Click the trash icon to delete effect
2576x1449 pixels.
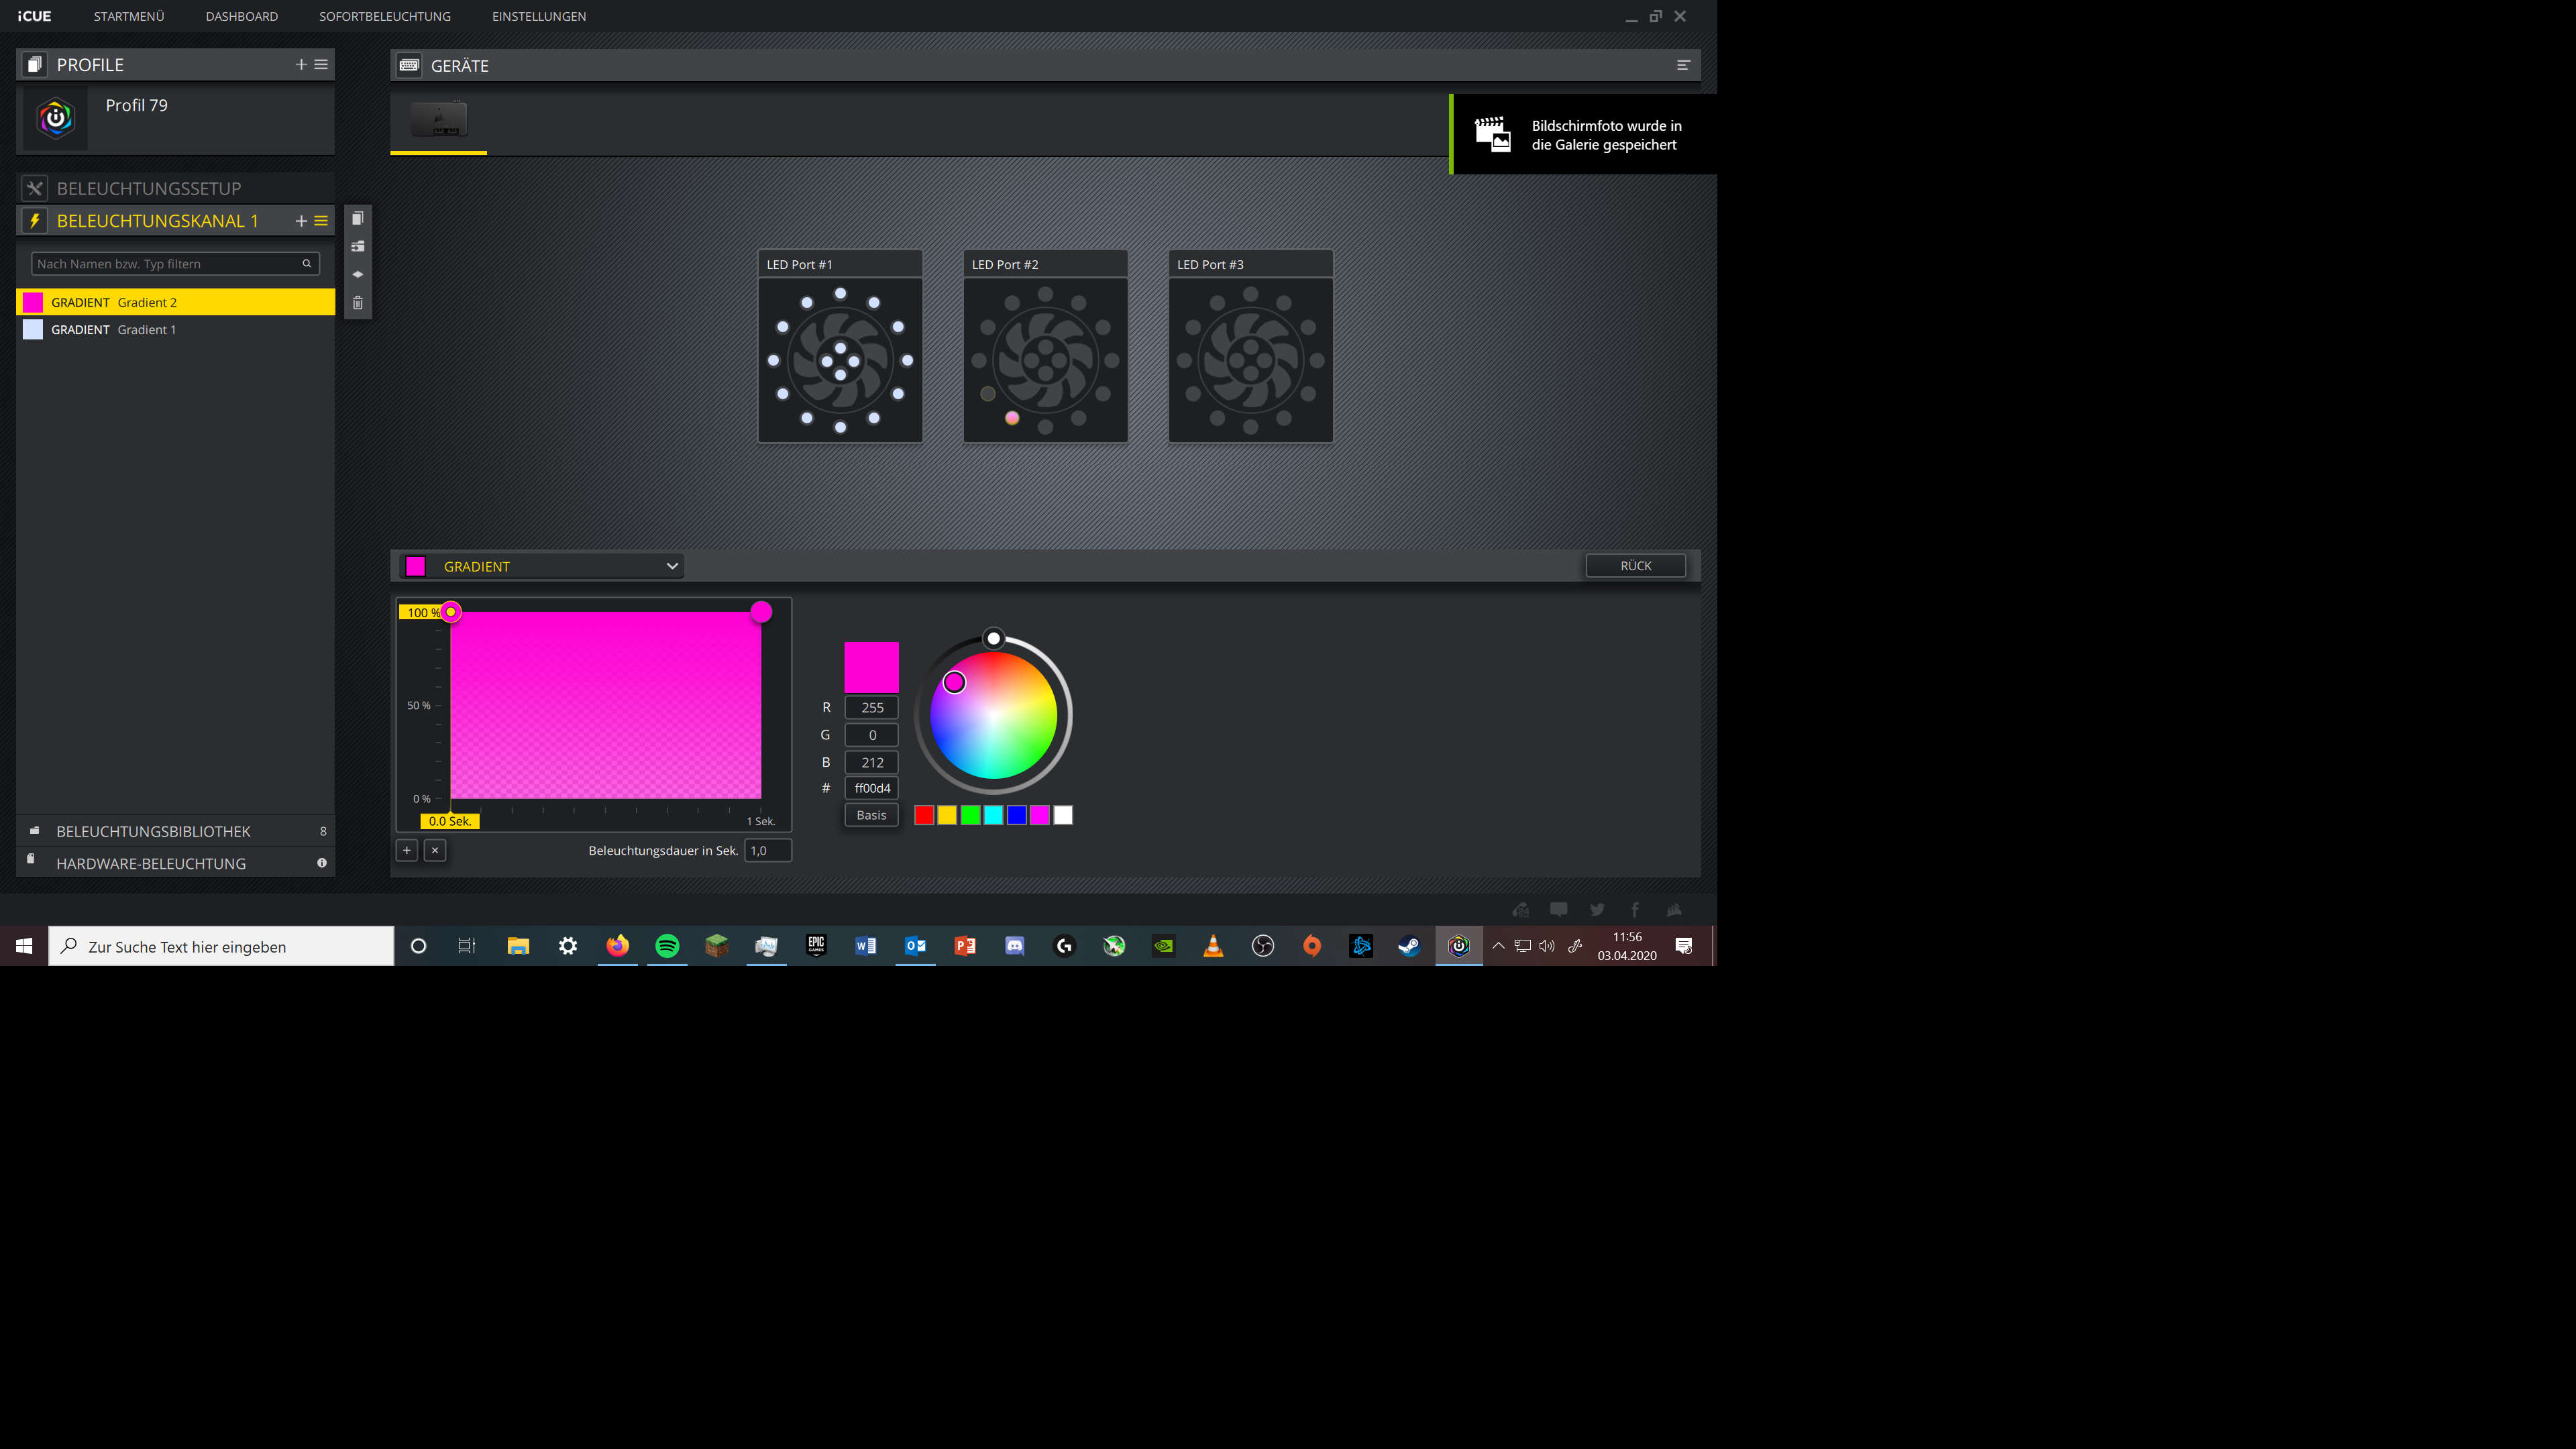[357, 303]
